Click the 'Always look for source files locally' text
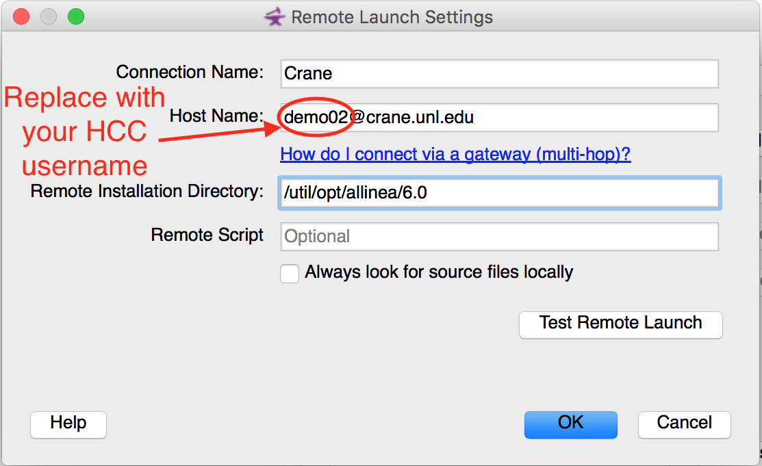Viewport: 762px width, 466px height. [438, 272]
